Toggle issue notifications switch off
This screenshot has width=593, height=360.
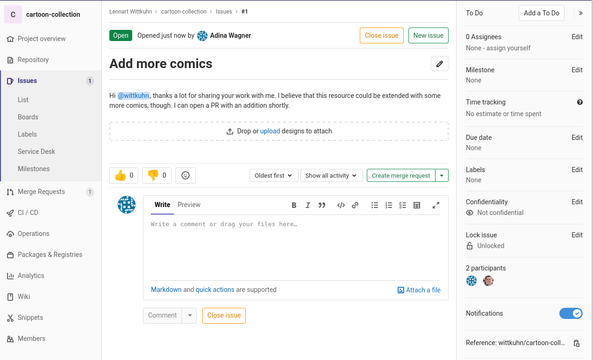[571, 313]
